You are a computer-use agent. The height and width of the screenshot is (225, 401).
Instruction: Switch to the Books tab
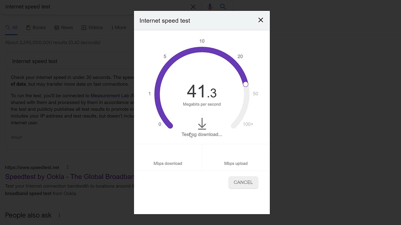[36, 27]
